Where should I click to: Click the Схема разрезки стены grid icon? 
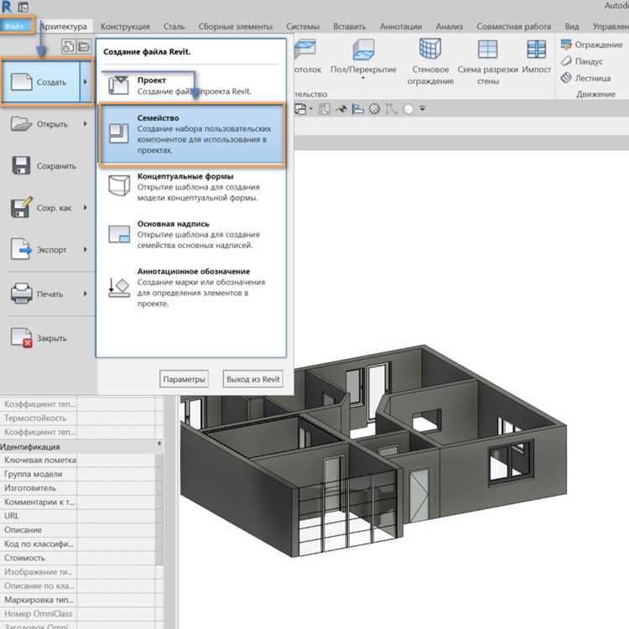point(488,49)
